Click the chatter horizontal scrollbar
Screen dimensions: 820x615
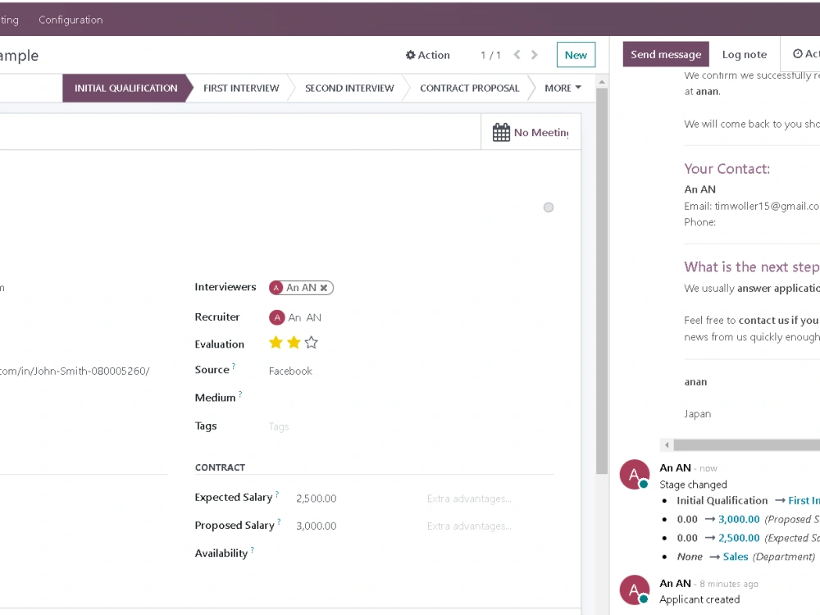747,445
